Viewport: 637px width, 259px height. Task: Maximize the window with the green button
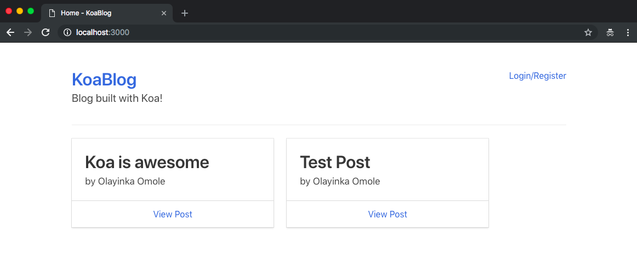tap(31, 11)
